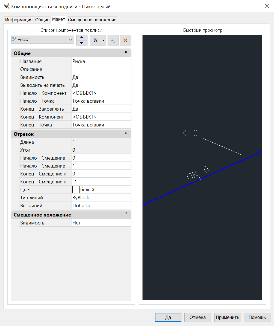Click the Отмена button
Image resolution: width=274 pixels, height=326 pixels.
(198, 317)
